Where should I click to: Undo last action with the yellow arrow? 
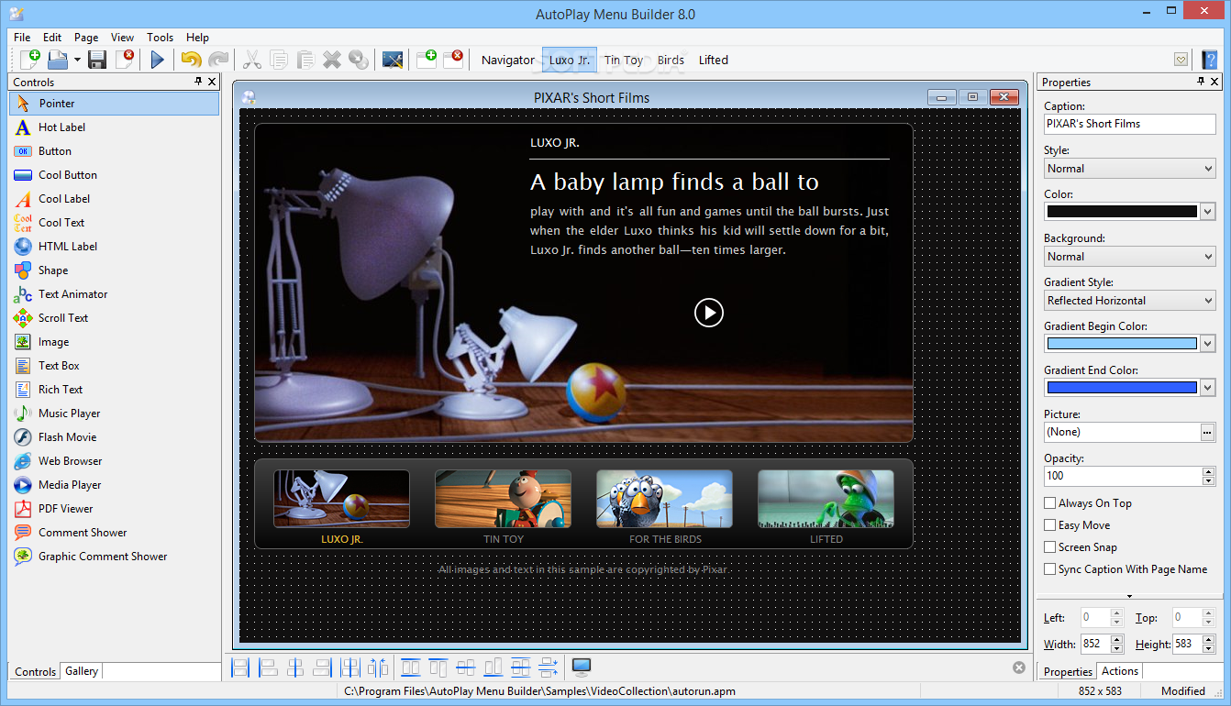(x=191, y=60)
